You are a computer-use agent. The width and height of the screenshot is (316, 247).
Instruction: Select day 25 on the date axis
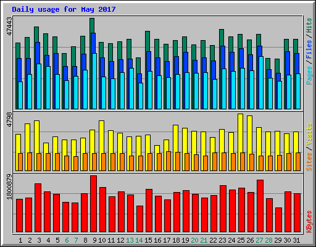point(241,240)
